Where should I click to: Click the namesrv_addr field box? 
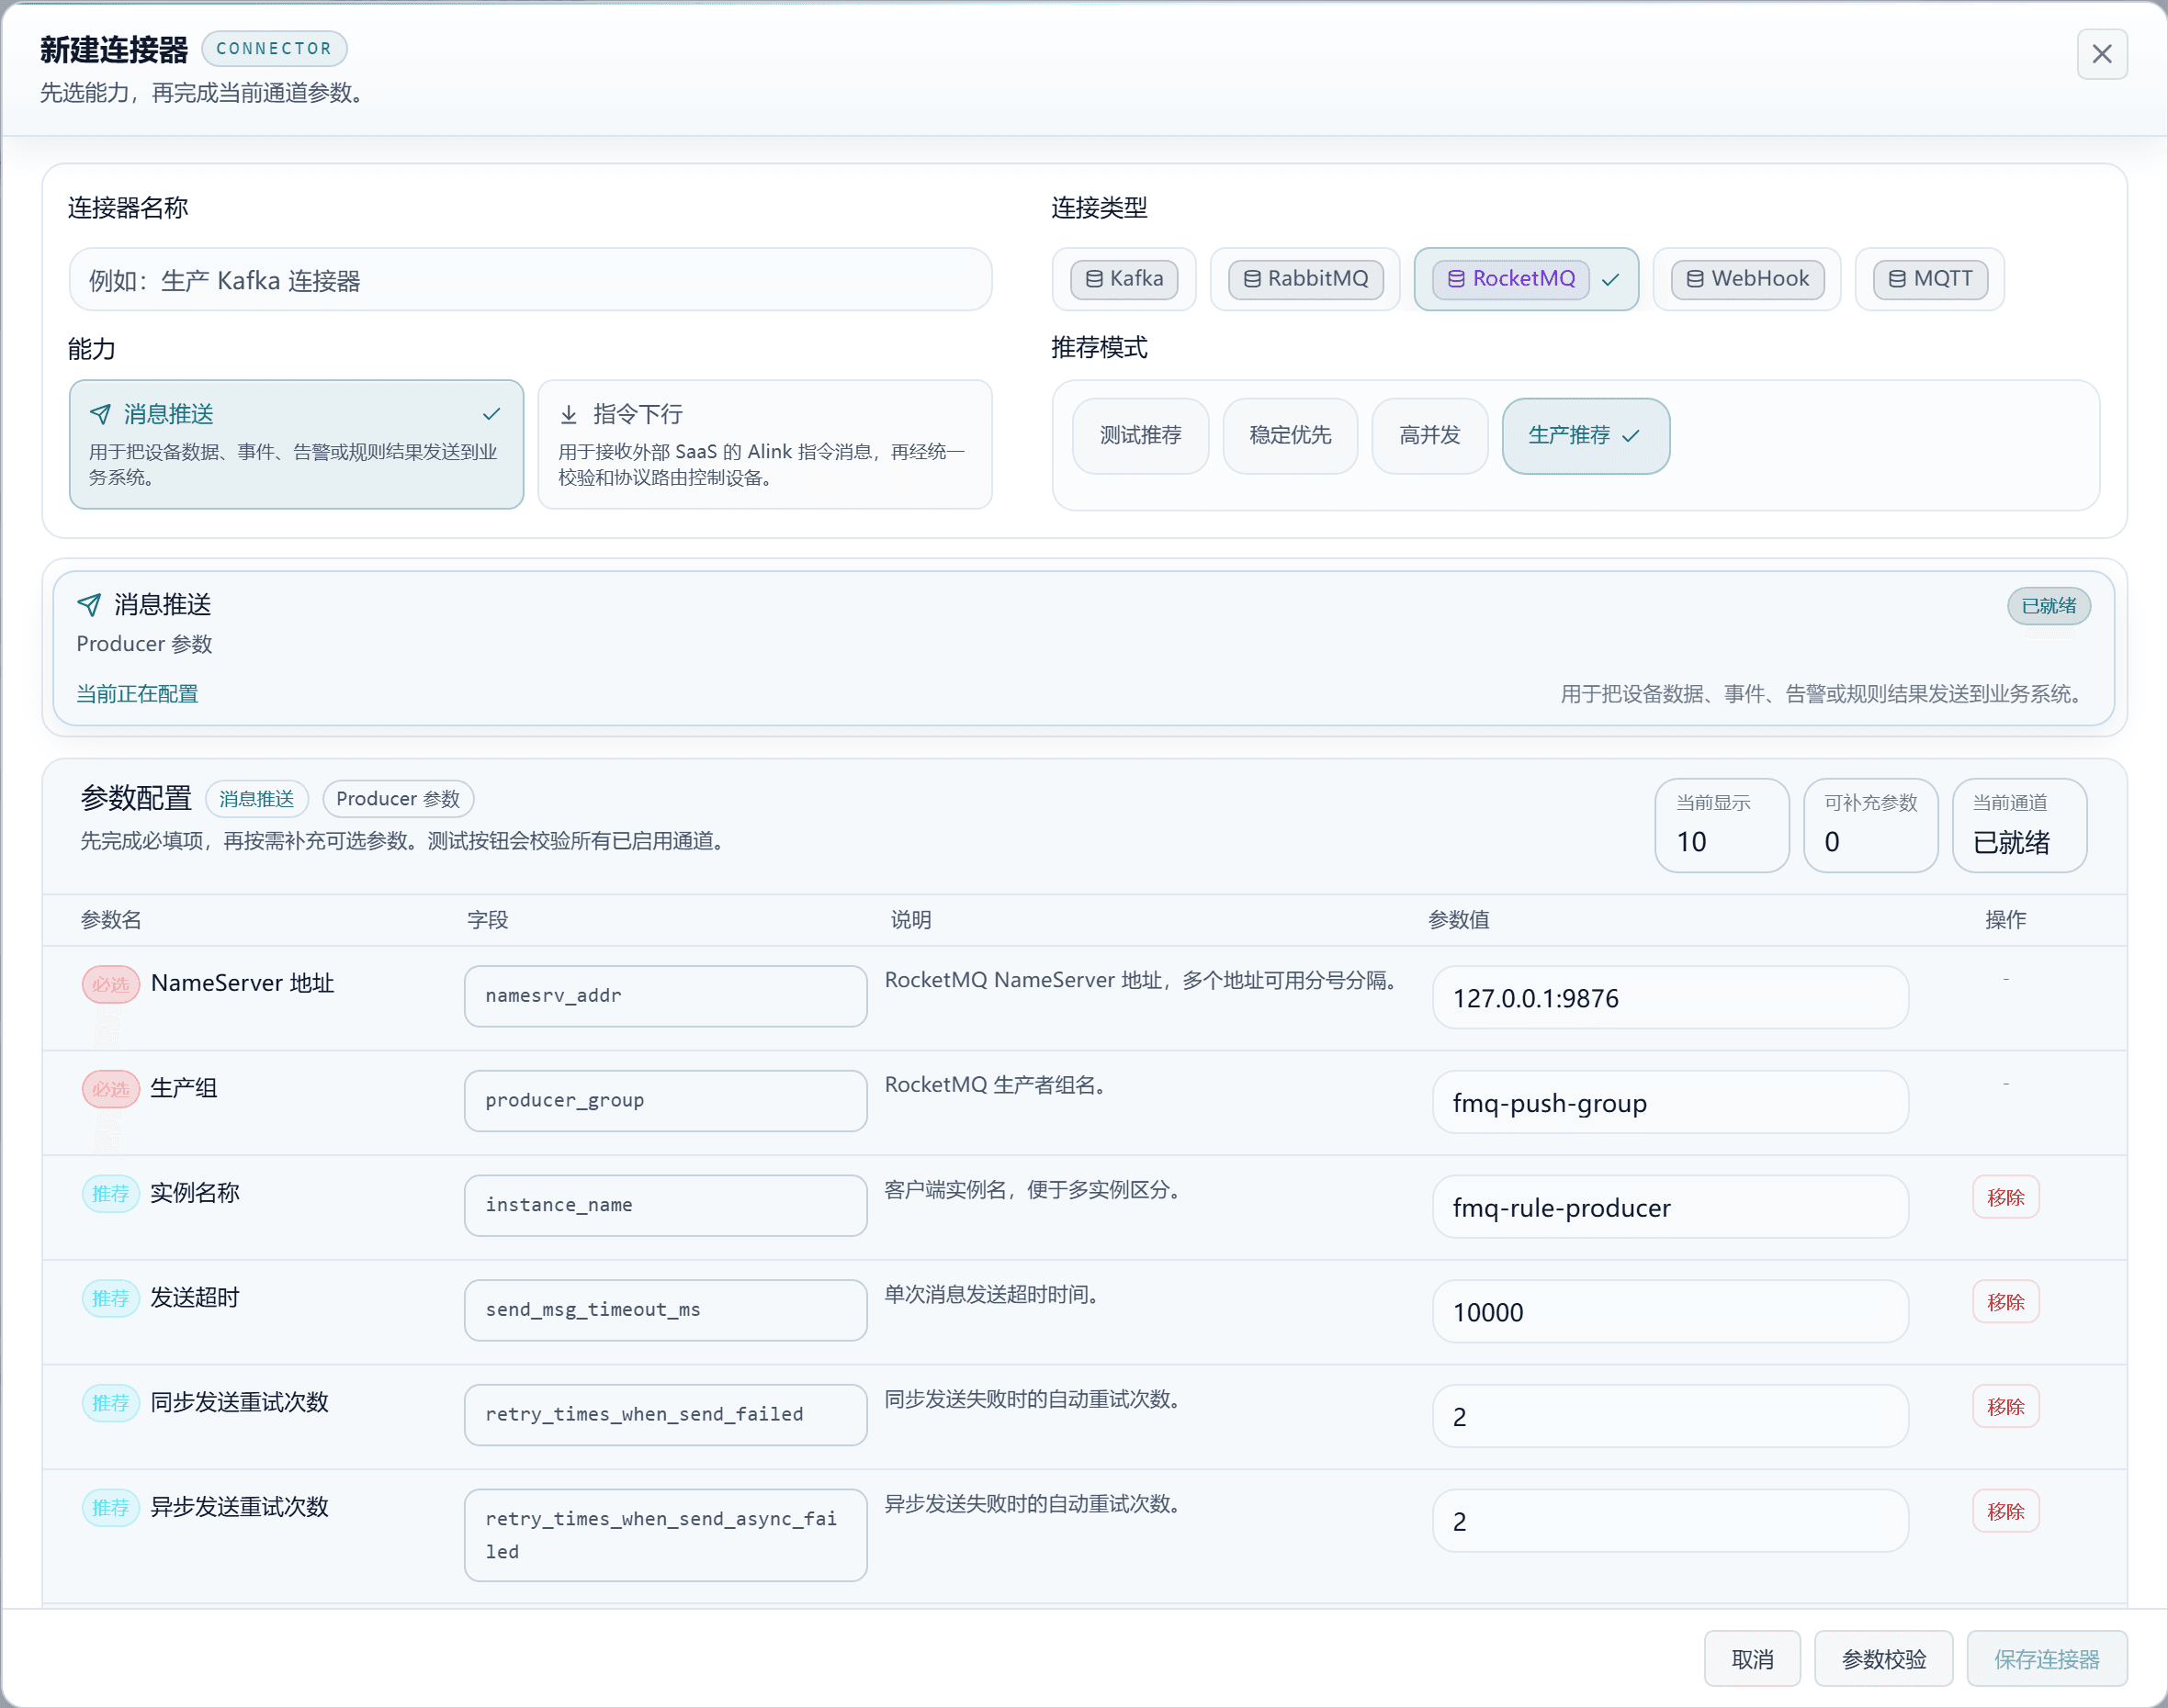tap(665, 996)
